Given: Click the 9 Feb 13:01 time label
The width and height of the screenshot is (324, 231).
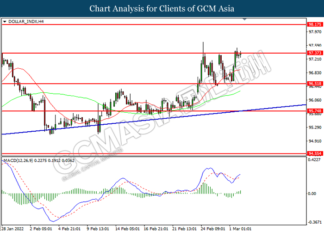Looking at the screenshot, I should click(98, 229).
